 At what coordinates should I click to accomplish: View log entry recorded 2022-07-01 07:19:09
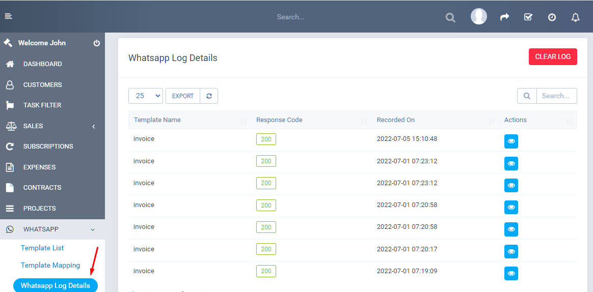[511, 273]
